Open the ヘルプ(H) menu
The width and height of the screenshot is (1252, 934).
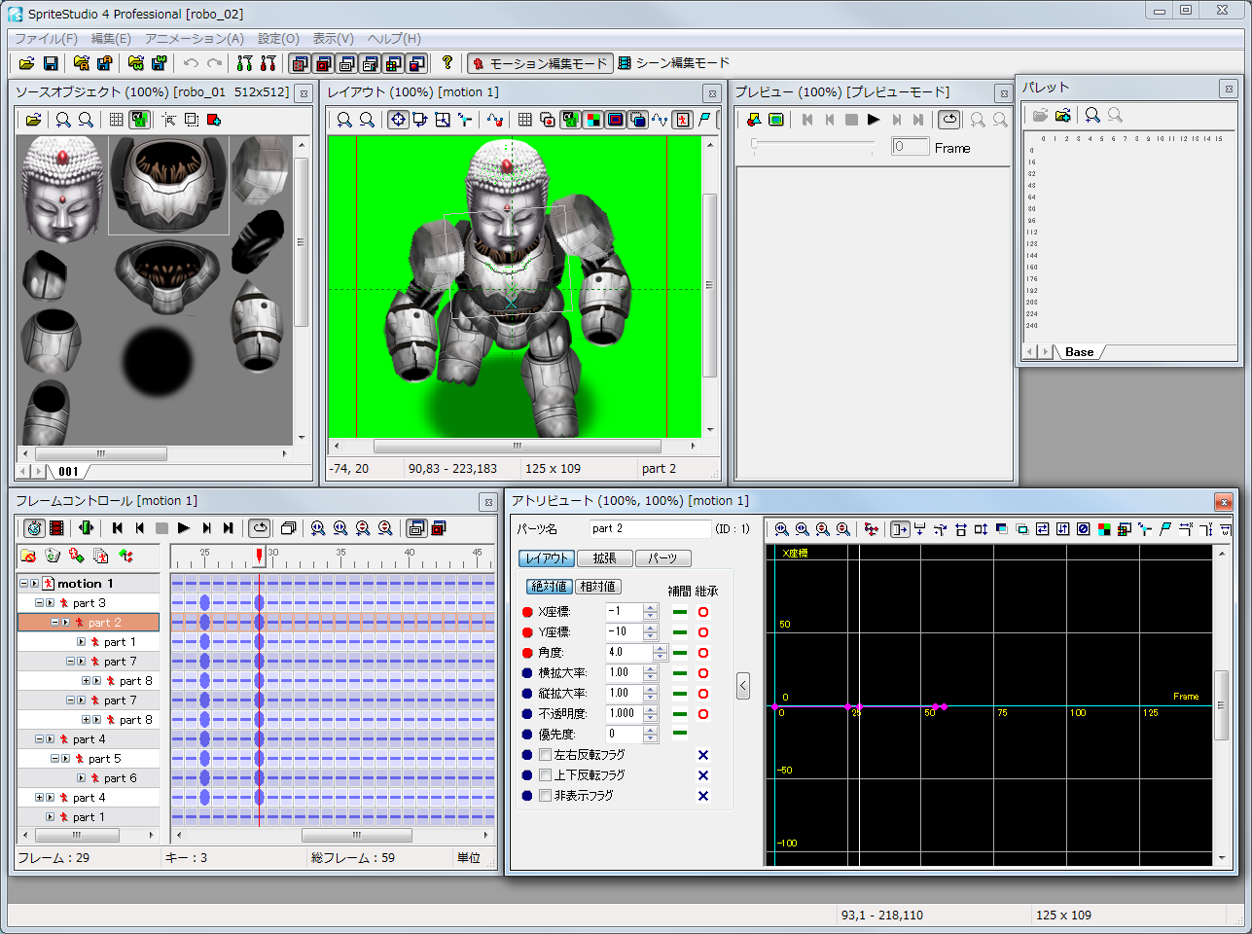[x=394, y=39]
